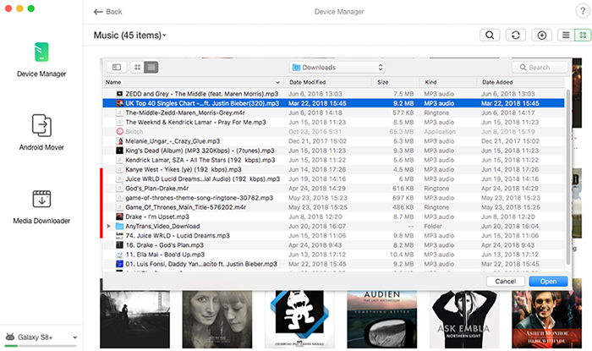Image resolution: width=592 pixels, height=351 pixels.
Task: Open the black-and-white silhouette album thumbnail
Action: 134,319
